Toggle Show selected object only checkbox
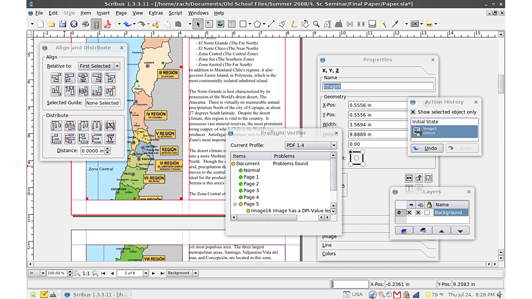Image resolution: width=532 pixels, height=299 pixels. (x=413, y=112)
